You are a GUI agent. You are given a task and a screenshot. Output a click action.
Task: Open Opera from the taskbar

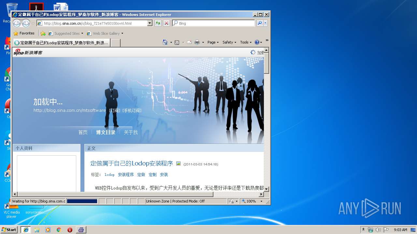(70, 229)
